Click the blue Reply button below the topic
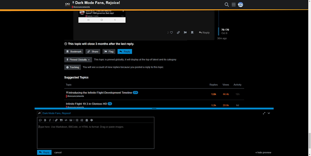This screenshot has height=156, width=311. (124, 51)
